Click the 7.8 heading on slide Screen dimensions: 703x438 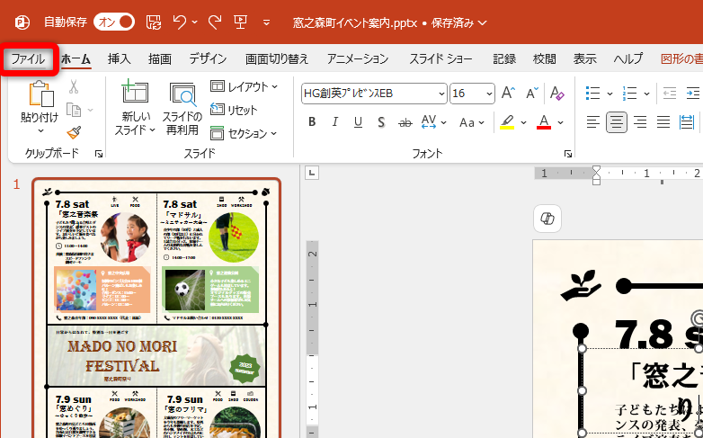point(658,334)
